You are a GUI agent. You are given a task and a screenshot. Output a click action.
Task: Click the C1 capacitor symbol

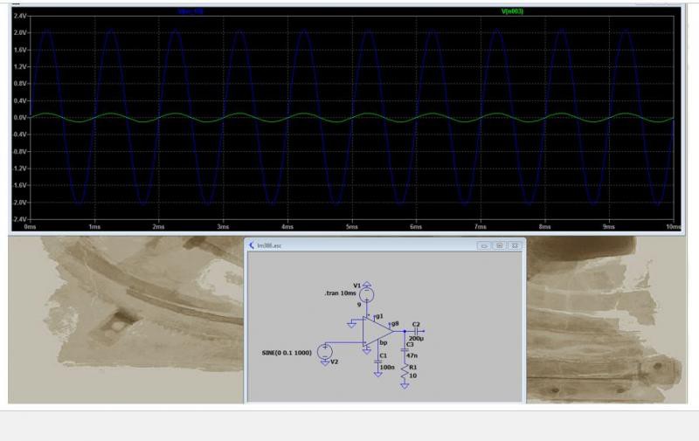click(x=379, y=361)
